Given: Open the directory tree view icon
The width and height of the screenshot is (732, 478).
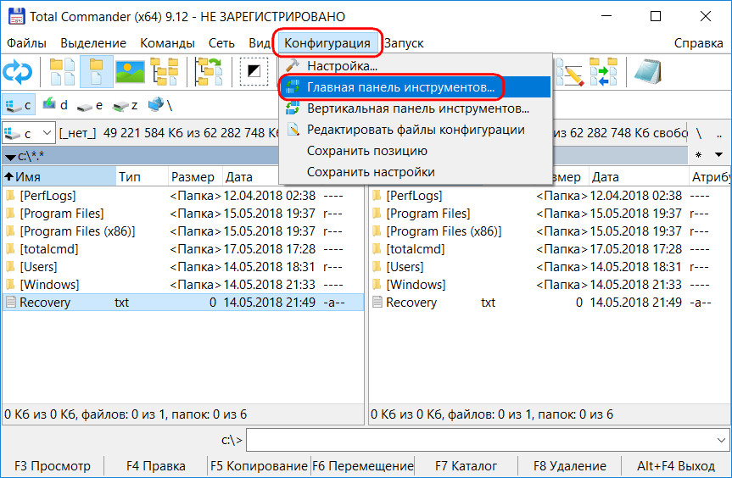Looking at the screenshot, I should click(x=165, y=72).
